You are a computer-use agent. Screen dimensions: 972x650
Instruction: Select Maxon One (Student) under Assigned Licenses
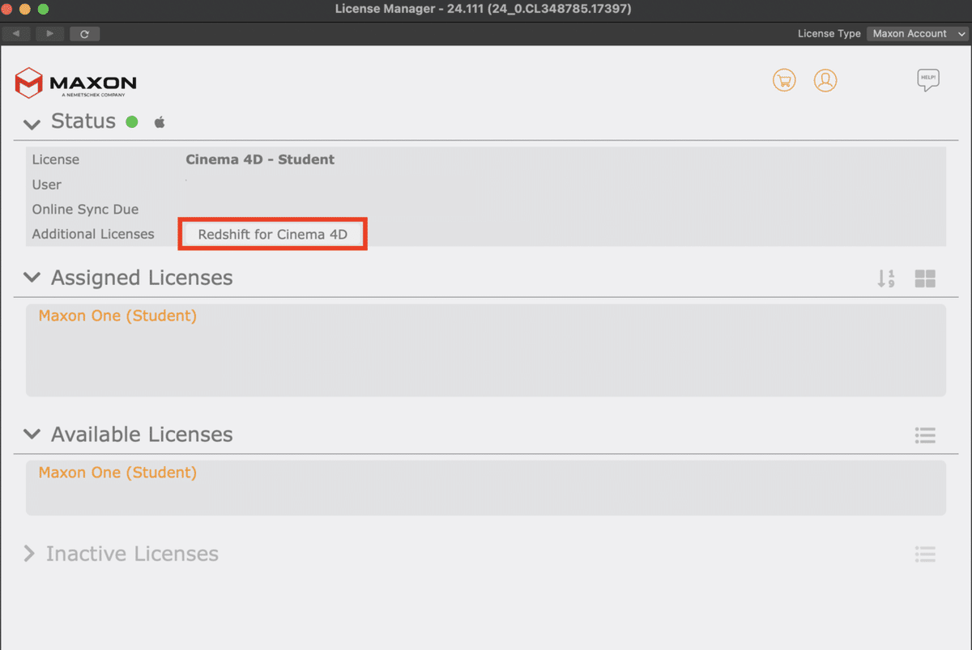(x=117, y=316)
